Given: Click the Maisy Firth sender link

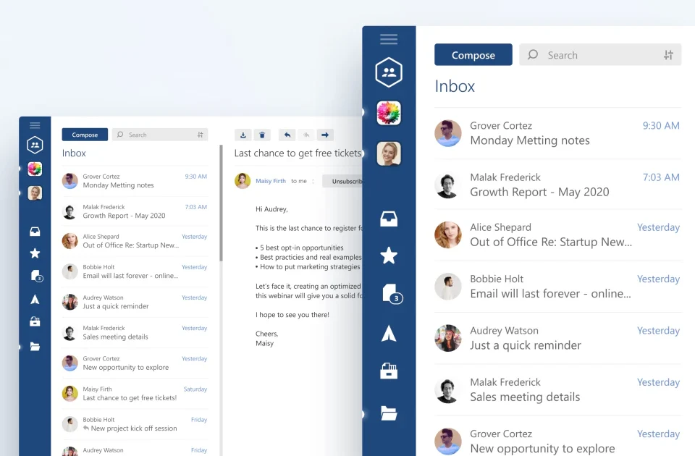Looking at the screenshot, I should point(271,181).
